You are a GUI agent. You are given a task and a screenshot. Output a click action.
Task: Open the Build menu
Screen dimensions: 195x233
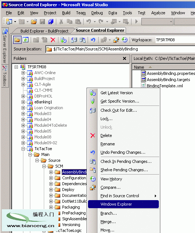coord(66,13)
